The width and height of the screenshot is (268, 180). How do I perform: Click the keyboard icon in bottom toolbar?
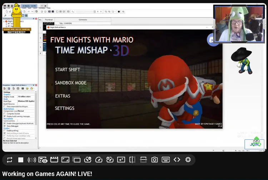[165, 160]
